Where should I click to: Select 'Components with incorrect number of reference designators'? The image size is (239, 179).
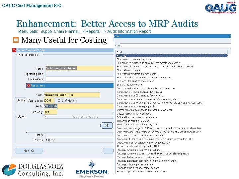click(x=147, y=99)
